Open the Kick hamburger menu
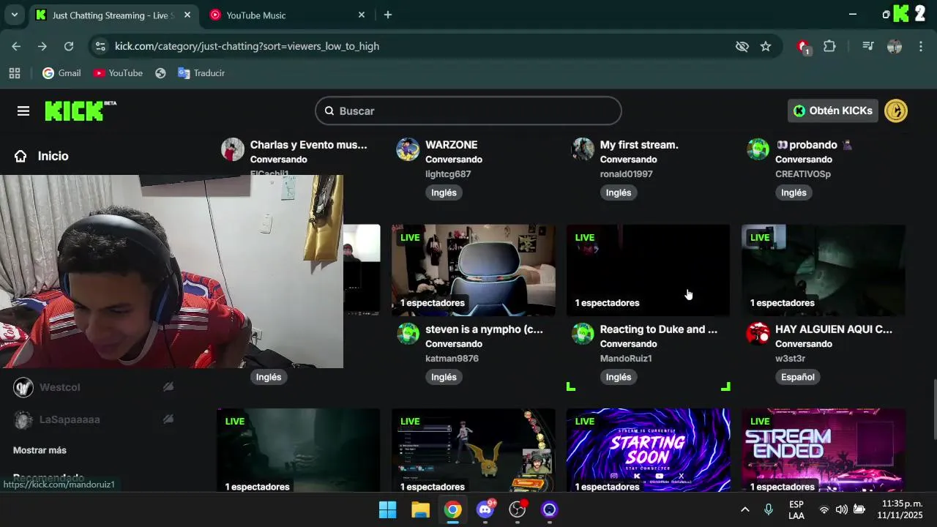The height and width of the screenshot is (527, 937). click(x=23, y=111)
